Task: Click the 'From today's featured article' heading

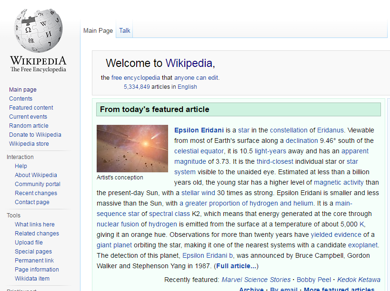Action: [154, 109]
